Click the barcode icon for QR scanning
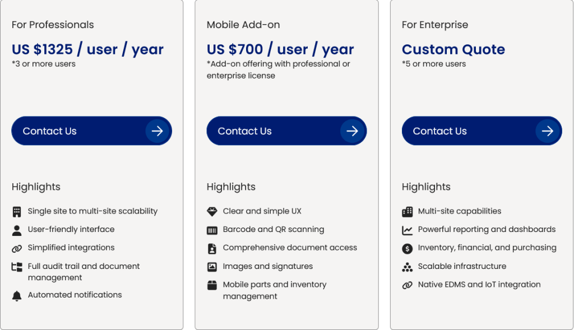 (212, 230)
